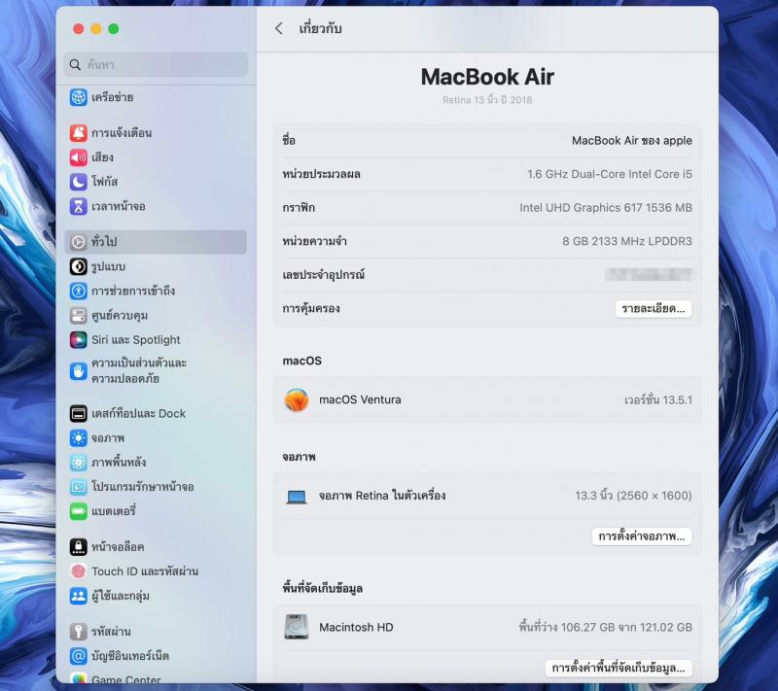Click the Network globe icon in sidebar
The image size is (778, 691).
[x=79, y=97]
